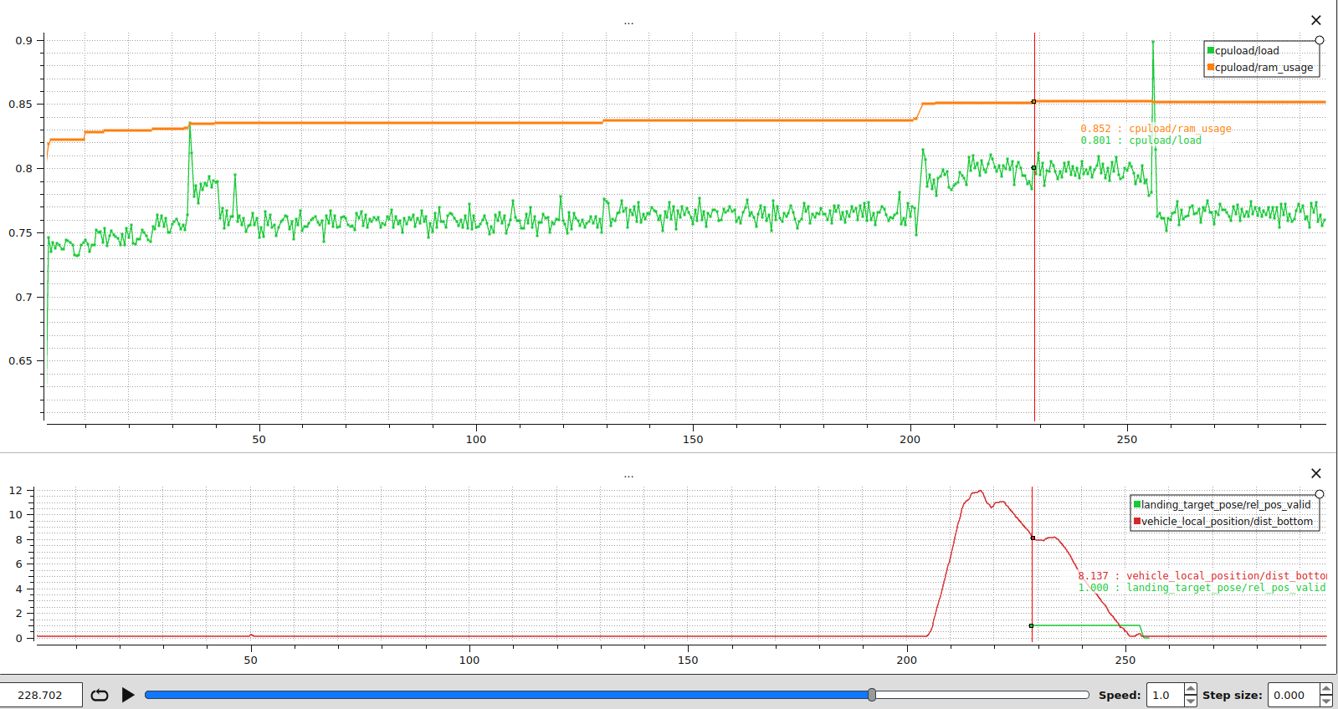Click x-axis label 200 in top plot
Image resolution: width=1338 pixels, height=709 pixels.
click(x=910, y=439)
